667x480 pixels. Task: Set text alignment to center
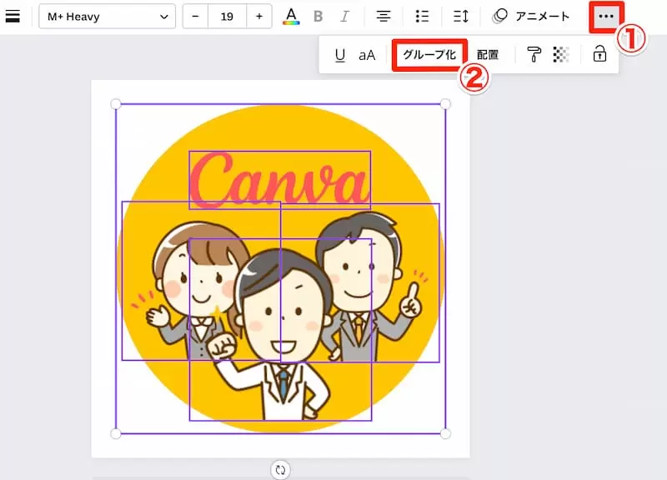pos(384,16)
